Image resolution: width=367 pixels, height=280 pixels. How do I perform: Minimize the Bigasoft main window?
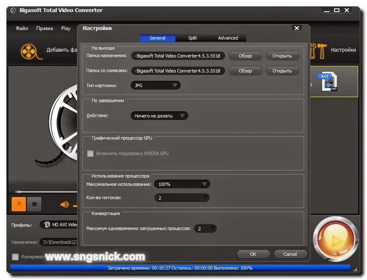[327, 10]
